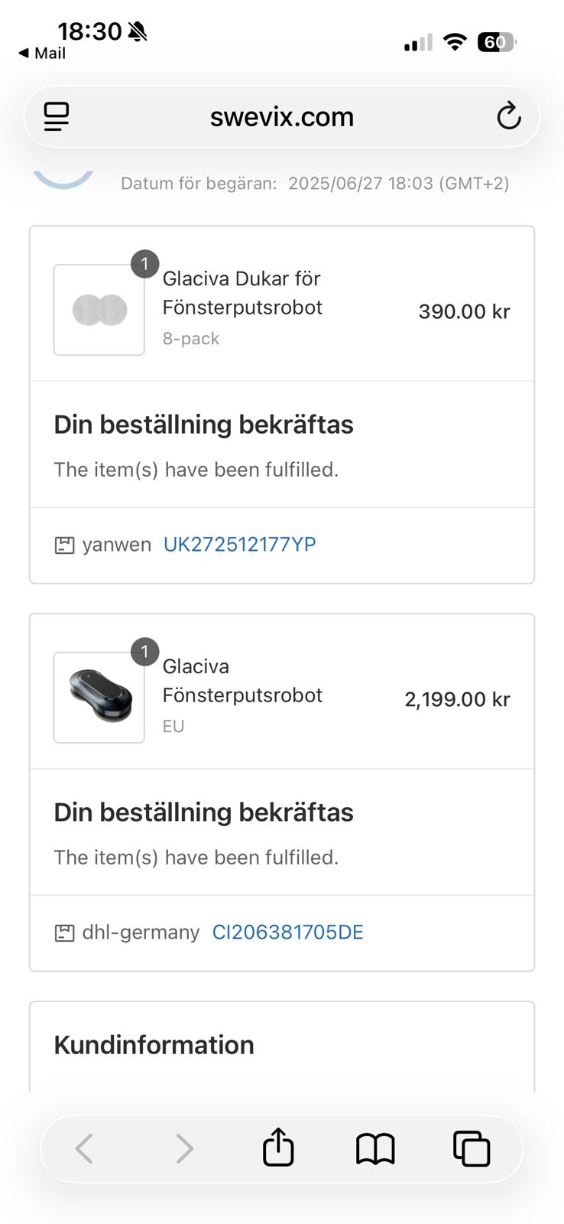The image size is (564, 1224).
Task: Tap the swevix.com address bar
Action: point(281,117)
